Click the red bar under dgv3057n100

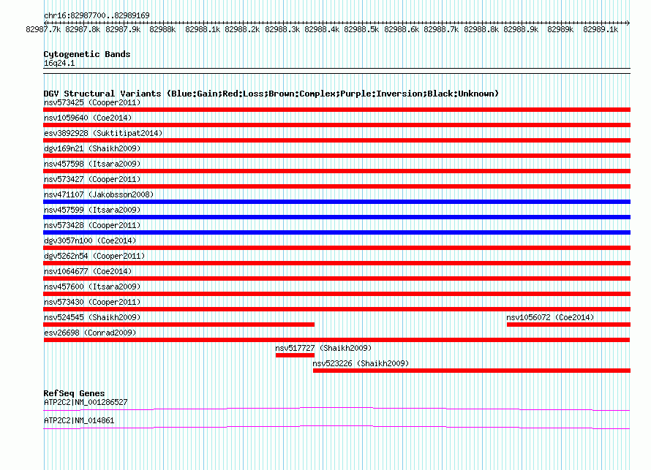click(336, 248)
